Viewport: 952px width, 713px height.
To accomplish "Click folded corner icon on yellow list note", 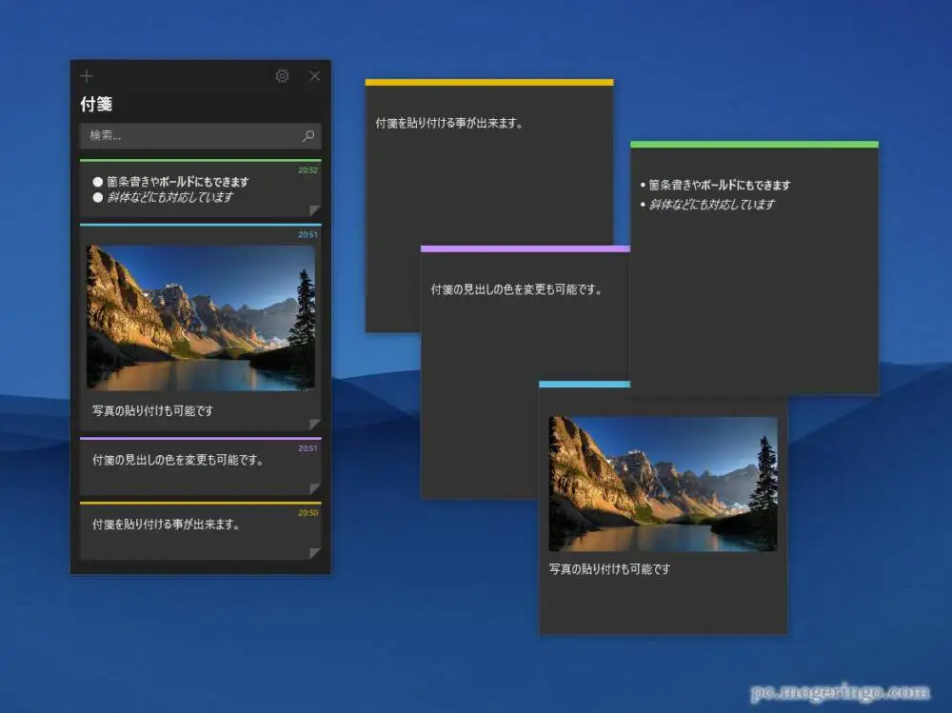I will (314, 553).
